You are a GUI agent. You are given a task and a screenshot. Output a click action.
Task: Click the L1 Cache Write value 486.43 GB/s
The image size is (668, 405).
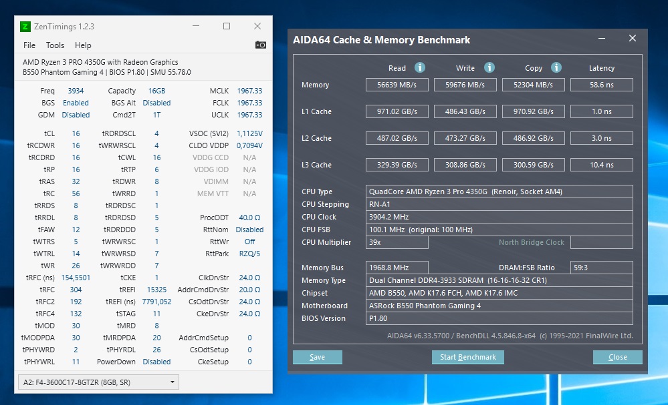click(465, 111)
